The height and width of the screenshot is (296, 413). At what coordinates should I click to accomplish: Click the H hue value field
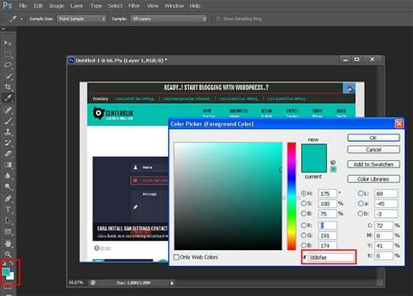coord(327,194)
